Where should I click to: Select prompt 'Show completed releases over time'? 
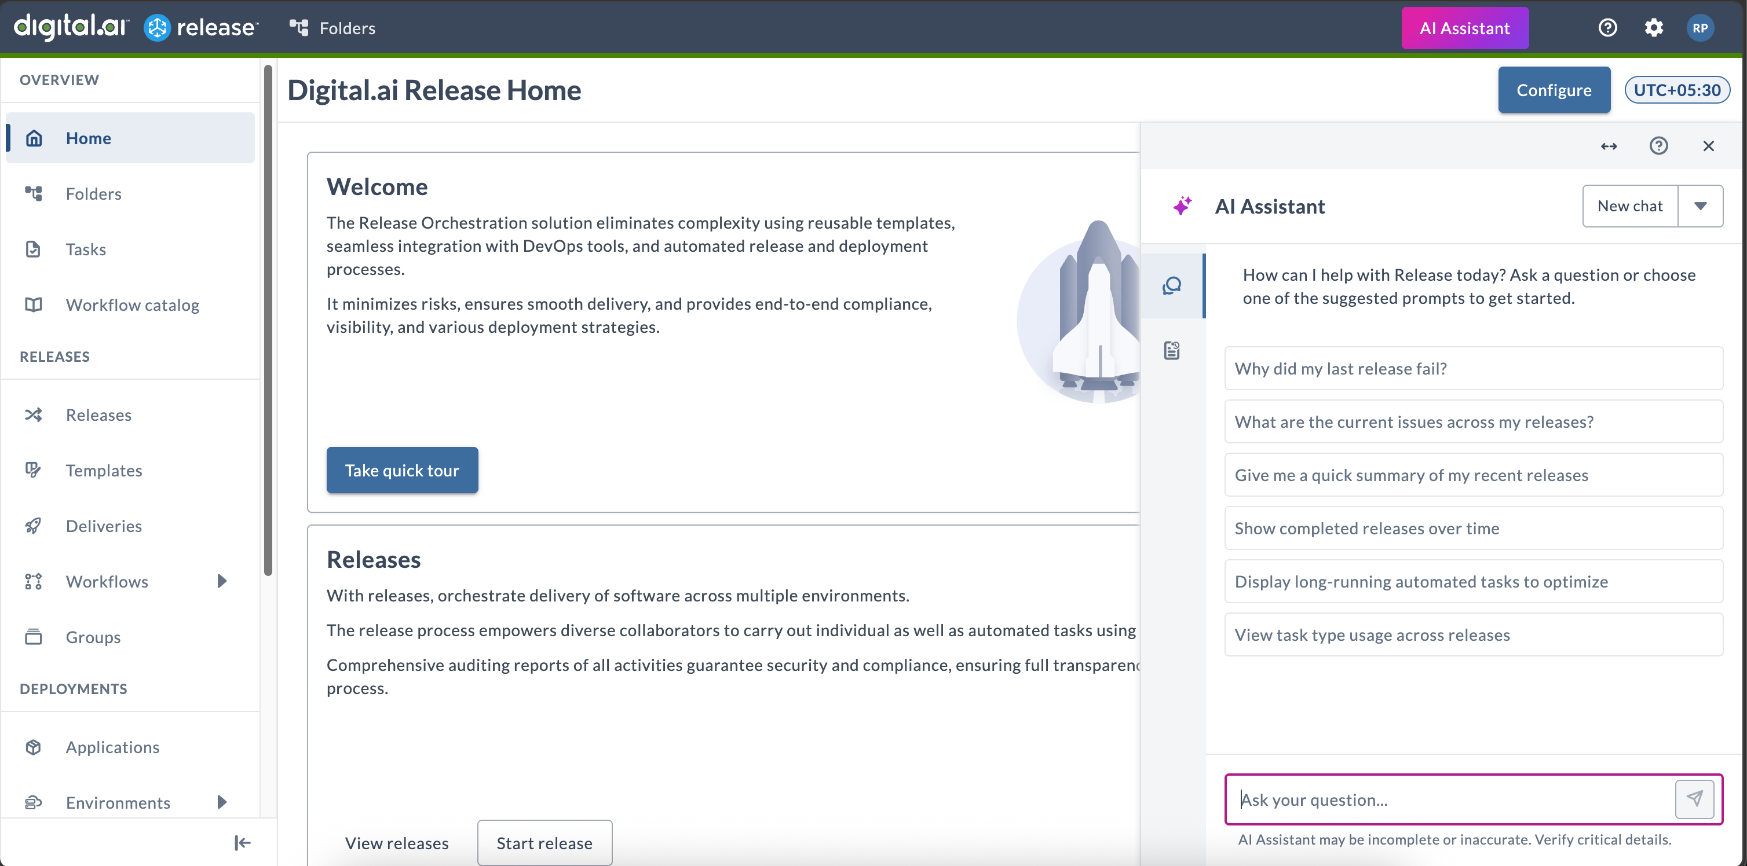(x=1473, y=529)
